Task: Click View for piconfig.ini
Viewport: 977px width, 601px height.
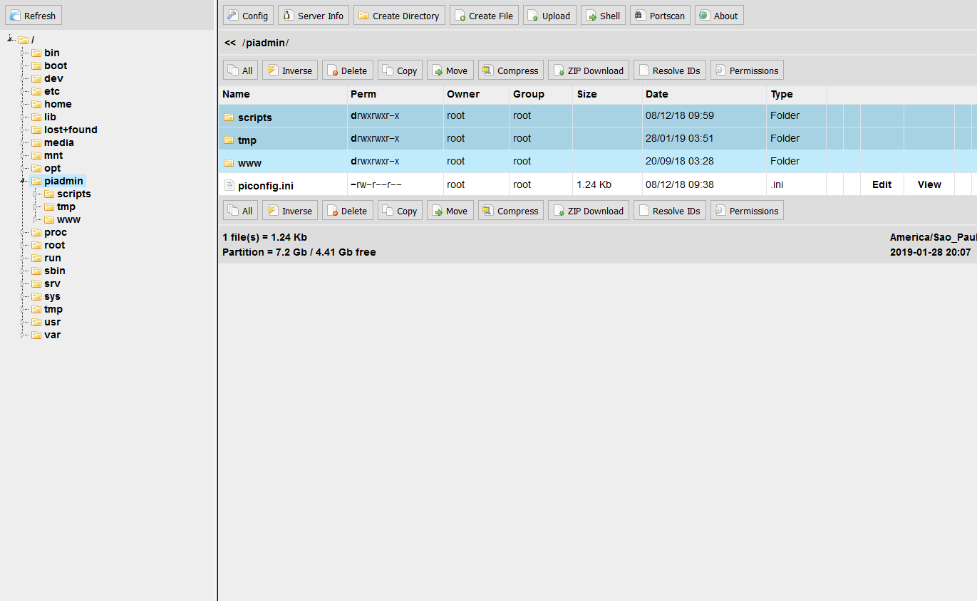Action: click(929, 184)
